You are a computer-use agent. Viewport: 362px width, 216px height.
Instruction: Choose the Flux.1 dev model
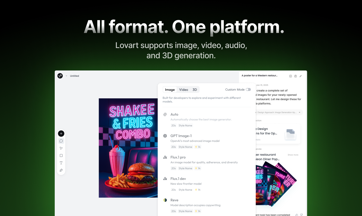(x=207, y=184)
